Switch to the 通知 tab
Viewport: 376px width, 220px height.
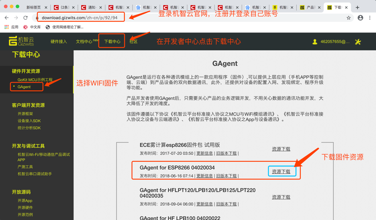click(89, 7)
